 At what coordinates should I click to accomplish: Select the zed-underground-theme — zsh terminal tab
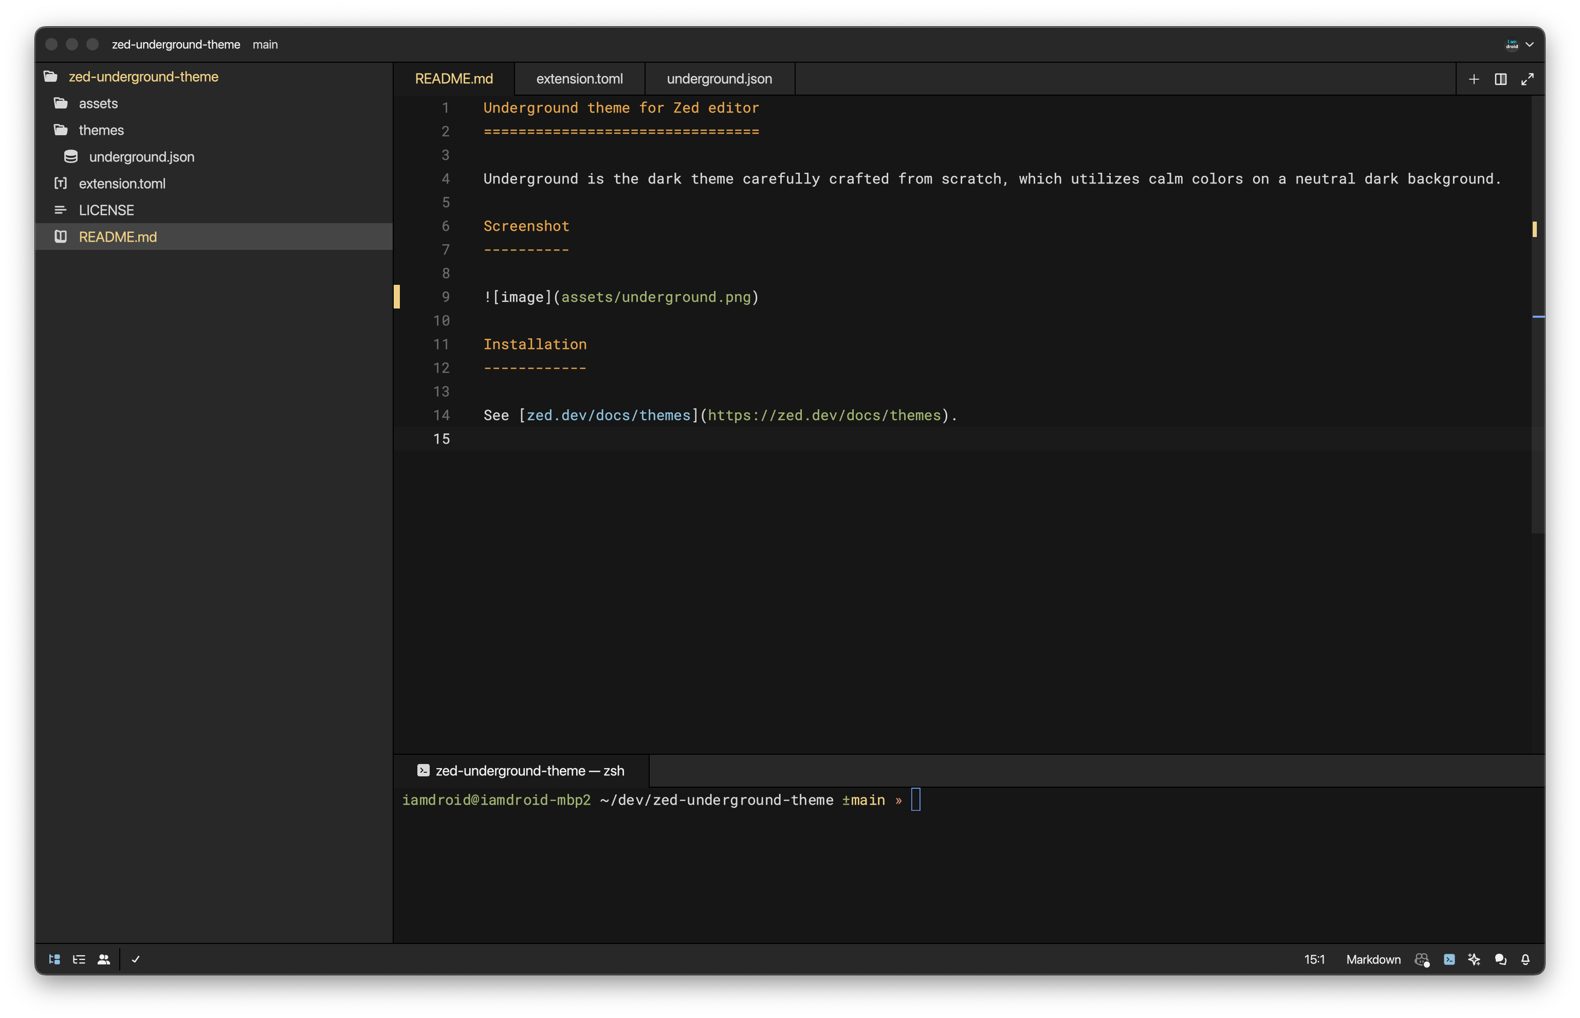pos(521,771)
